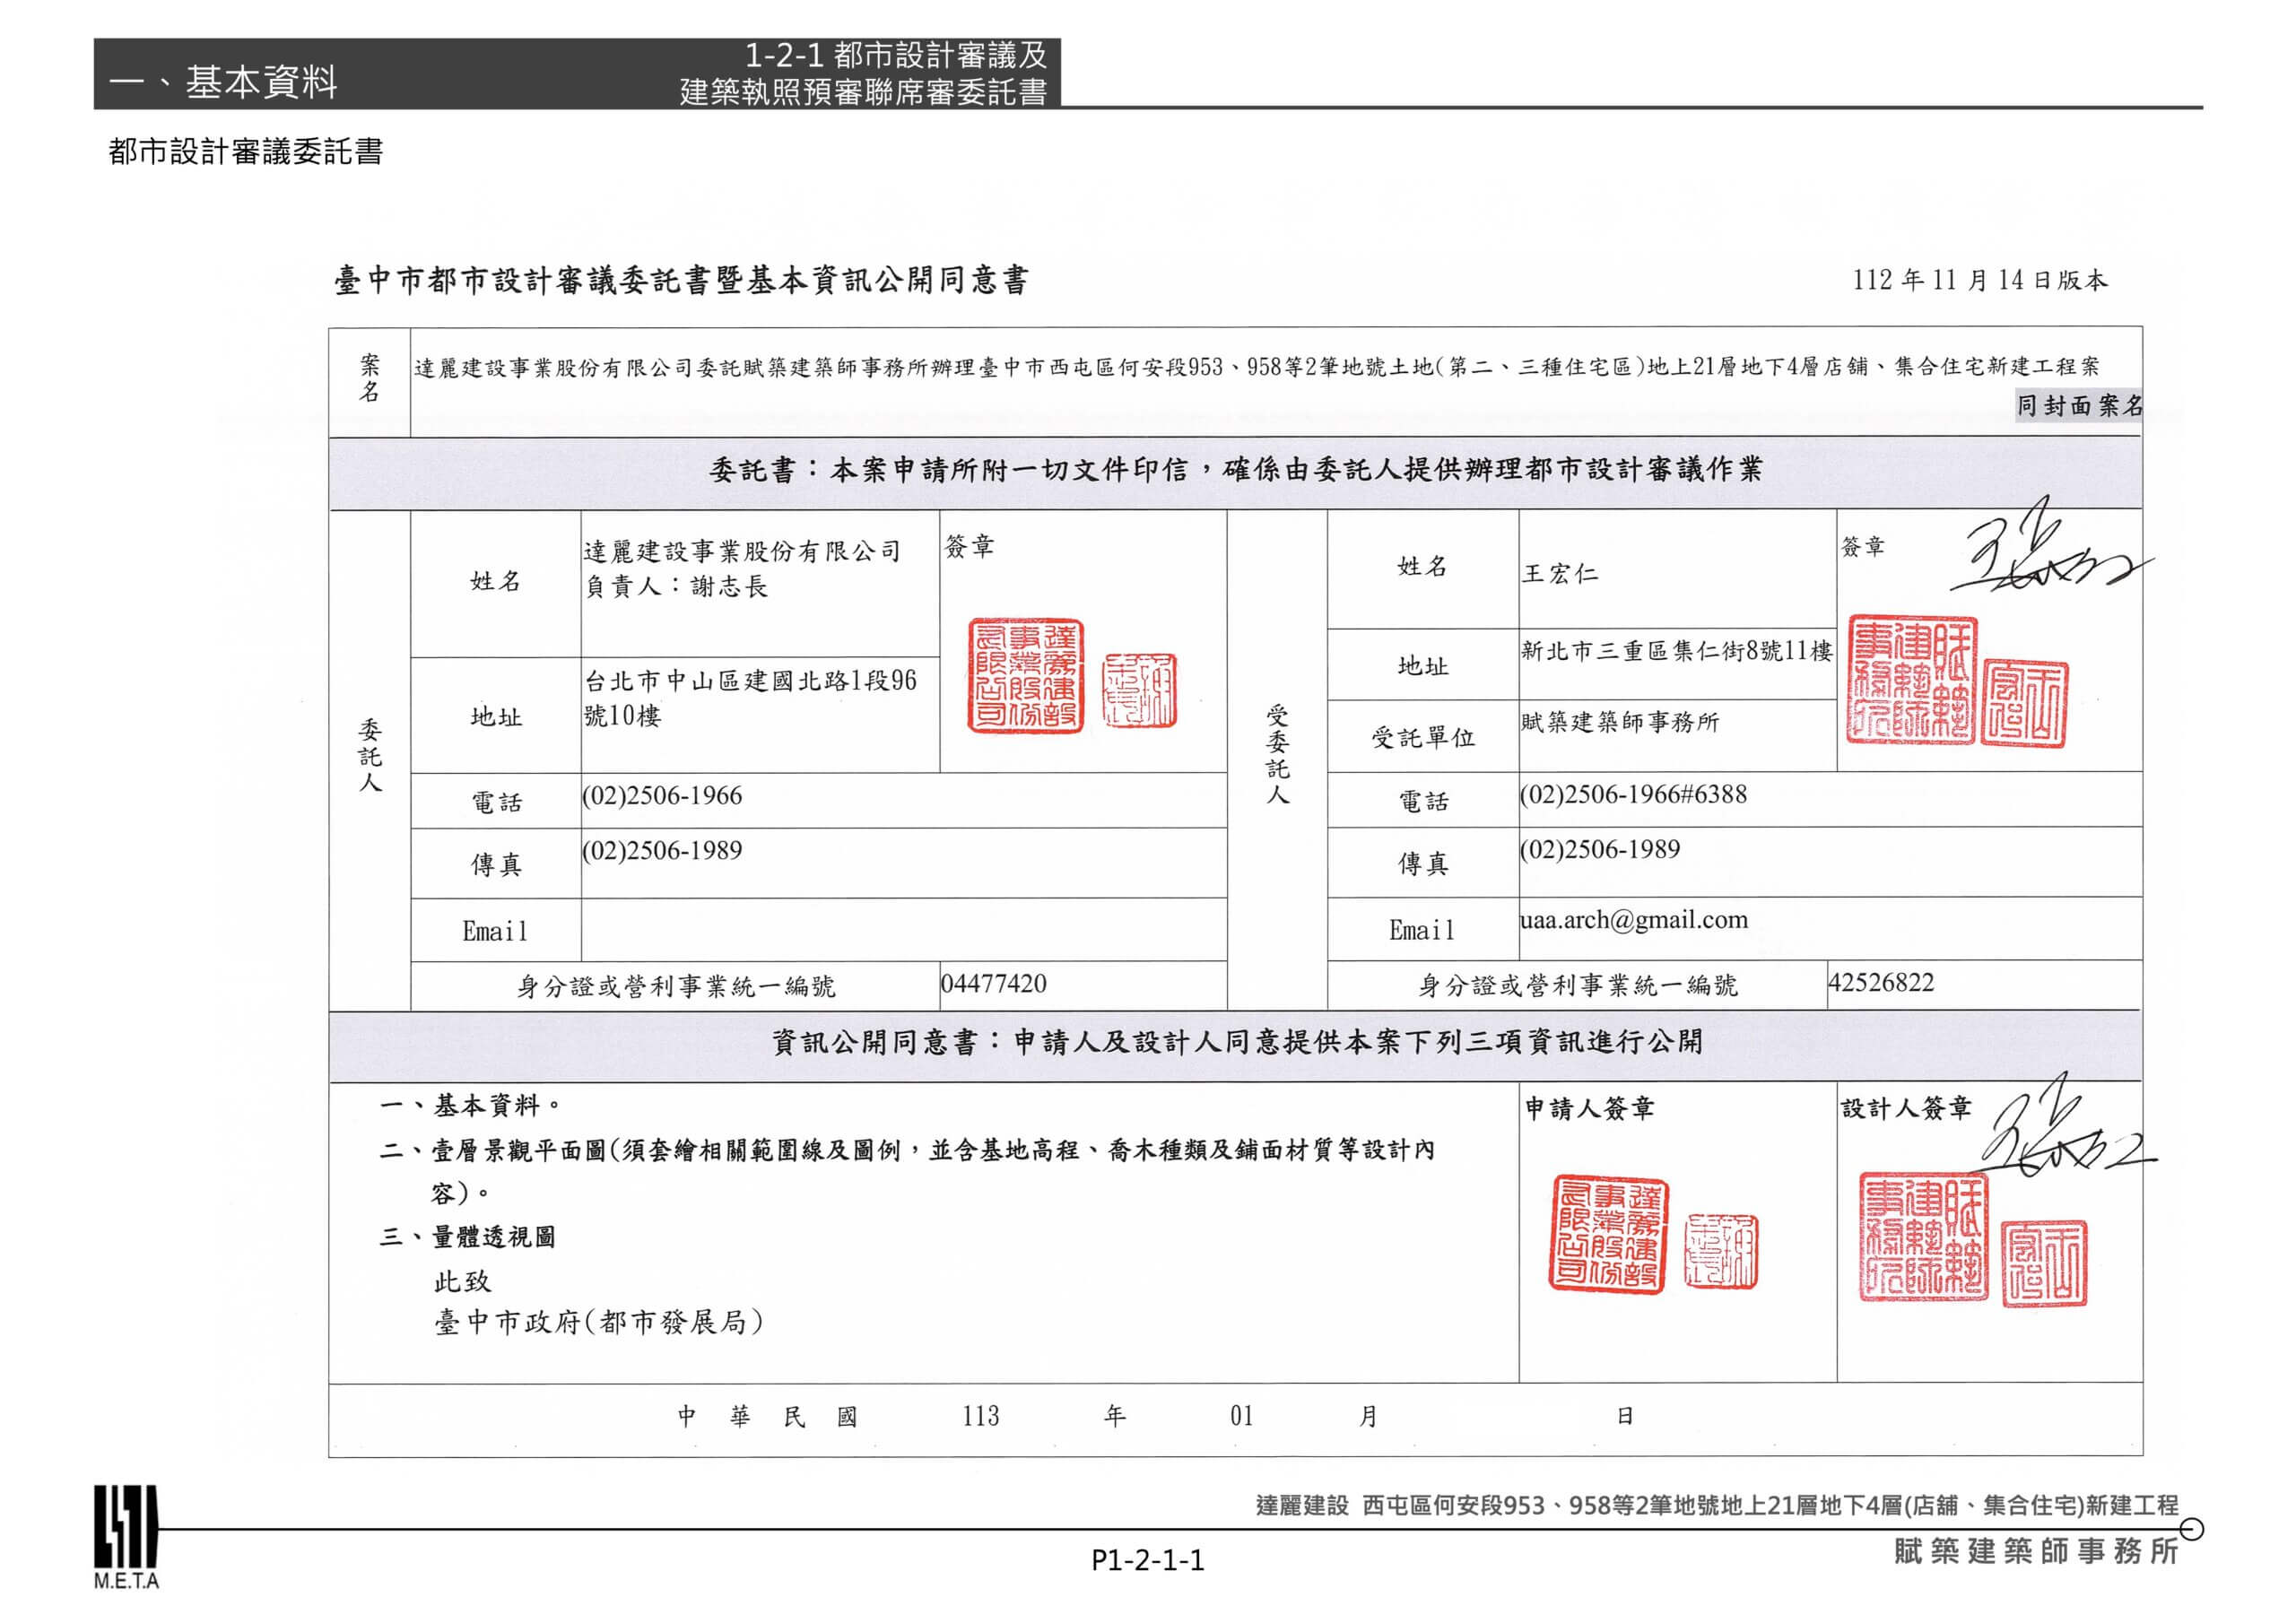Viewport: 2296px width, 1623px height.
Task: Click trustee phone (02)2506-1966#6388
Action: (x=1634, y=795)
